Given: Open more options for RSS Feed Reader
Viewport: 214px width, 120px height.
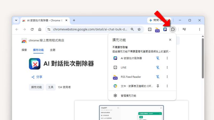Looking at the screenshot, I should click(167, 77).
